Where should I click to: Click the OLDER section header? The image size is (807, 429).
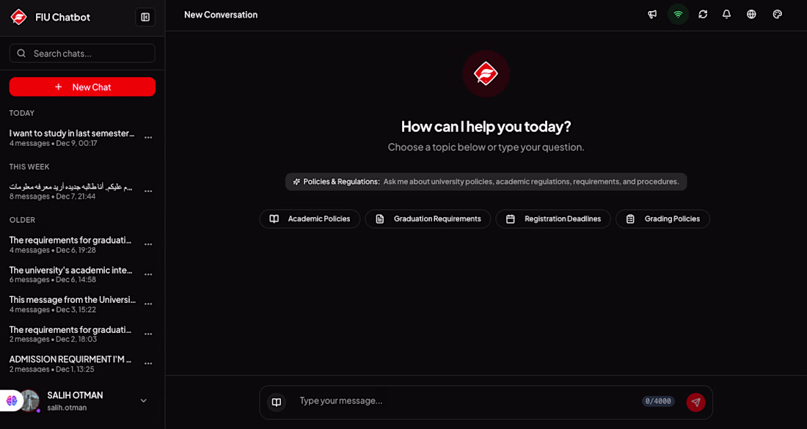[22, 220]
